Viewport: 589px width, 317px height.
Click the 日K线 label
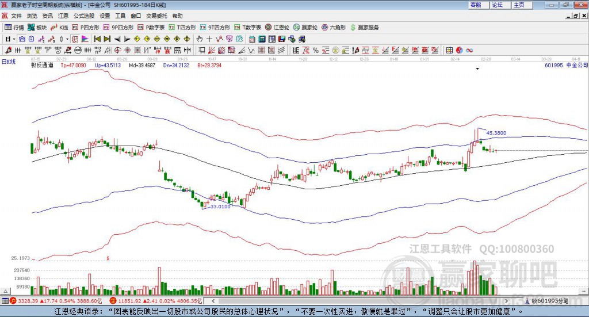9,62
